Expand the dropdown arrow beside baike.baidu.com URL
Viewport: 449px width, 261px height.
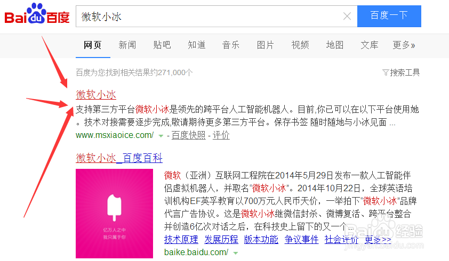pos(236,253)
